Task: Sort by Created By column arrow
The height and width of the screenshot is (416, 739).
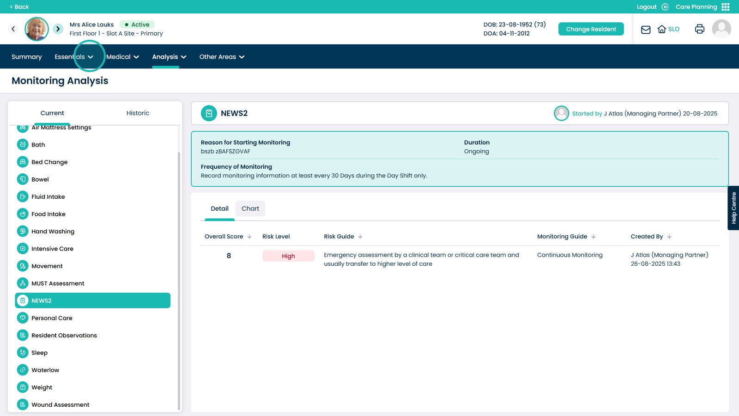Action: pos(669,237)
